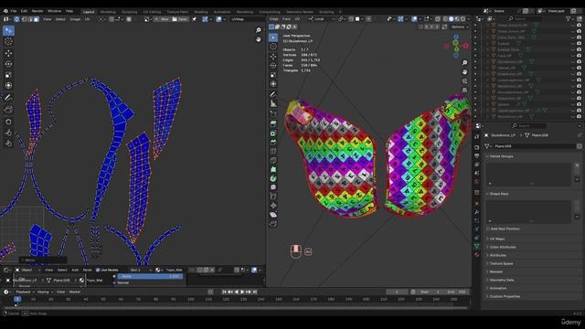585x329 pixels.
Task: Enable material preview shading mode
Action: point(457,19)
